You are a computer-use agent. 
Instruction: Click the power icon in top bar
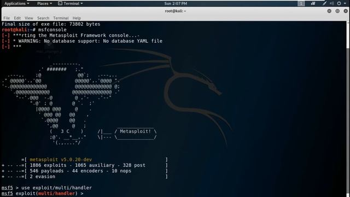point(339,3)
